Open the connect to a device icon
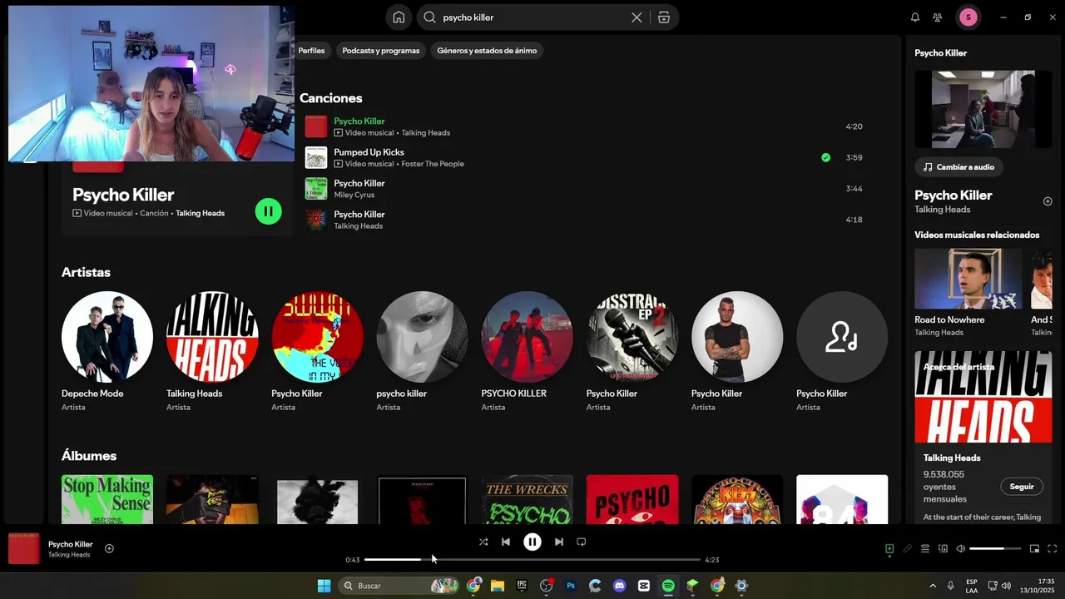 pyautogui.click(x=943, y=549)
